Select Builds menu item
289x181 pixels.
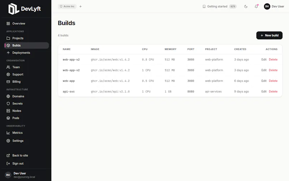(26, 46)
